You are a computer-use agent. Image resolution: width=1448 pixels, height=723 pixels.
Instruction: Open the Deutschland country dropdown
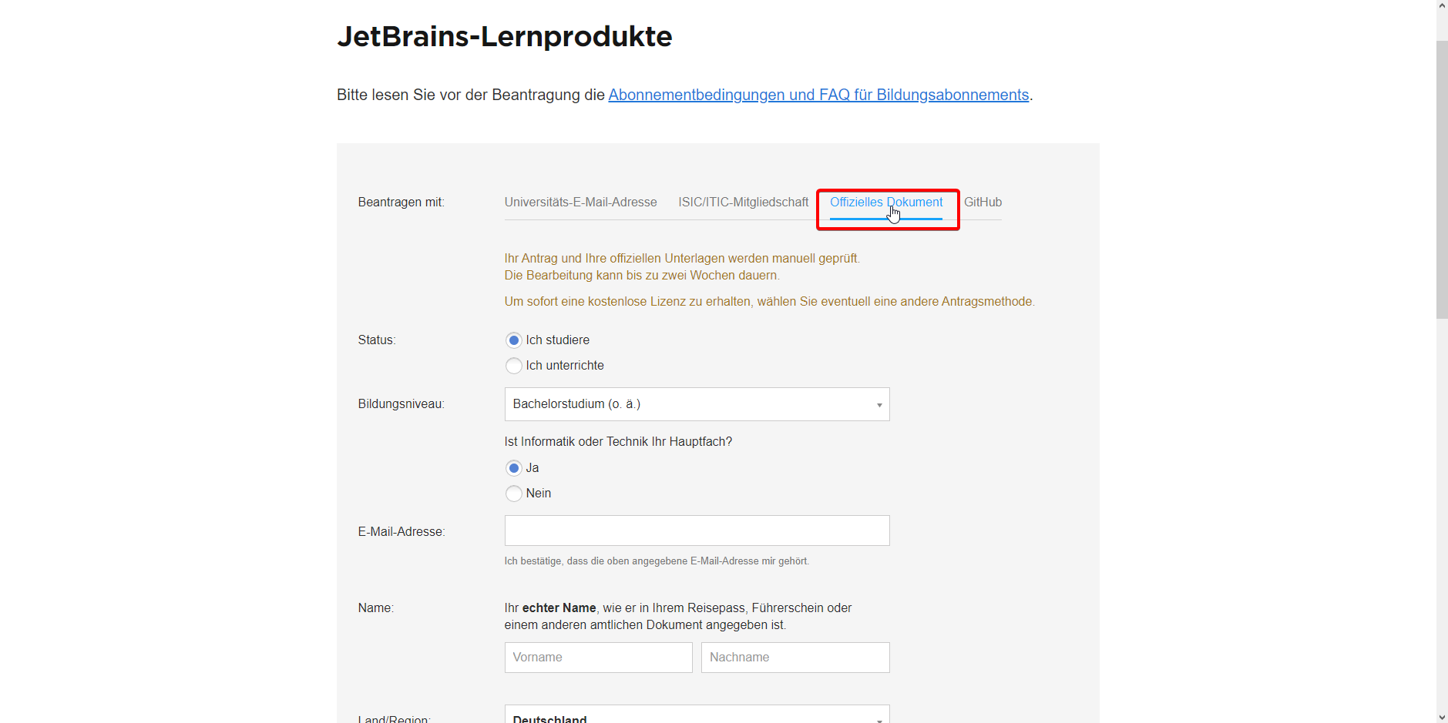[x=696, y=716]
